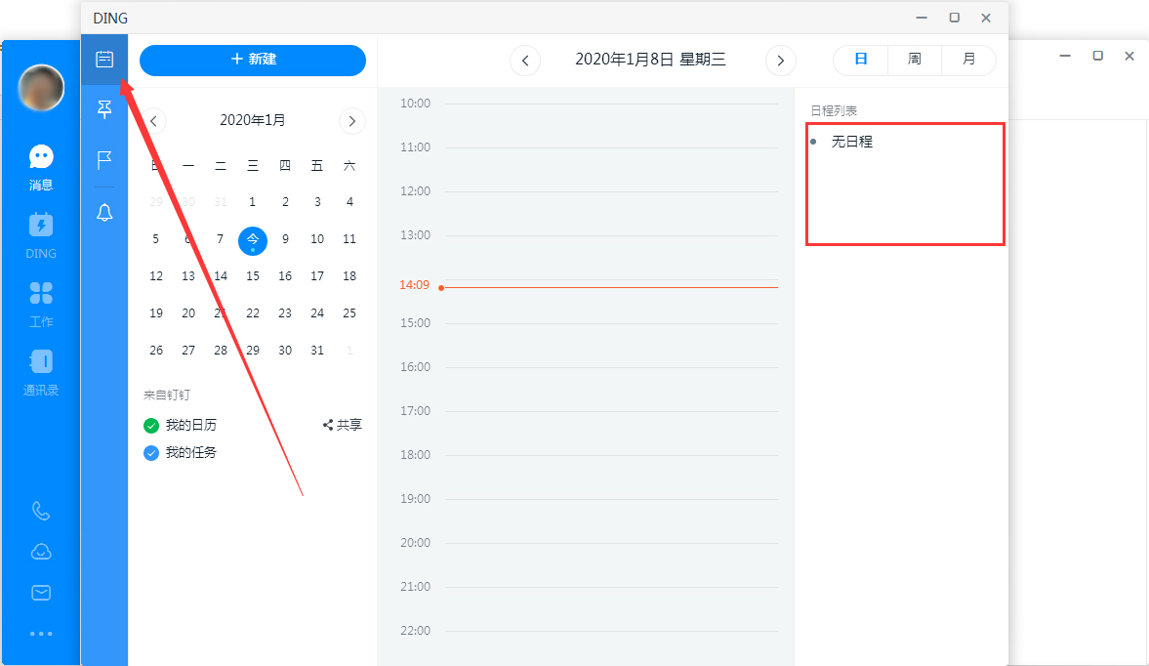Select the pushpin DING icon in sidebar

(x=103, y=109)
